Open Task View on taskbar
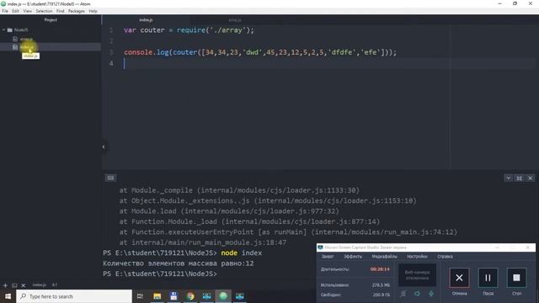Viewport: 539px width, 303px height. (x=140, y=296)
